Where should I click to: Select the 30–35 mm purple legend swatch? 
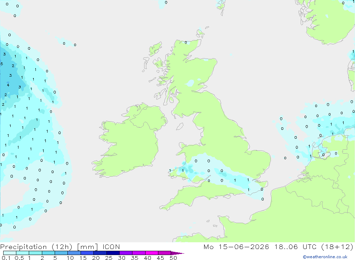126,253
